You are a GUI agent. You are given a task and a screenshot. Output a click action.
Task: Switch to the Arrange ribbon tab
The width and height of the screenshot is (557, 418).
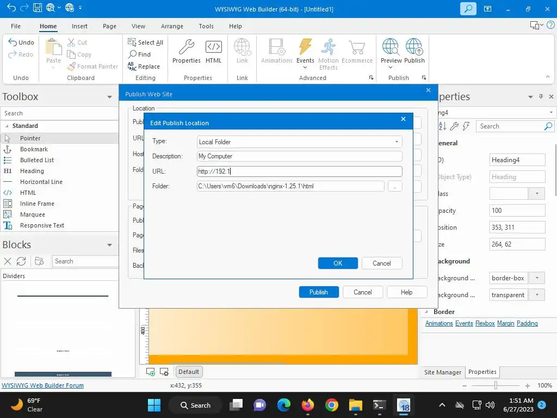[x=172, y=26]
